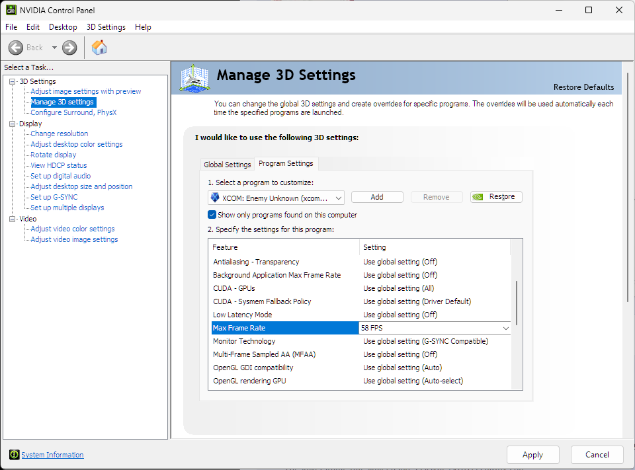The height and width of the screenshot is (470, 635).
Task: Open Adjust desktop color settings
Action: coord(77,144)
